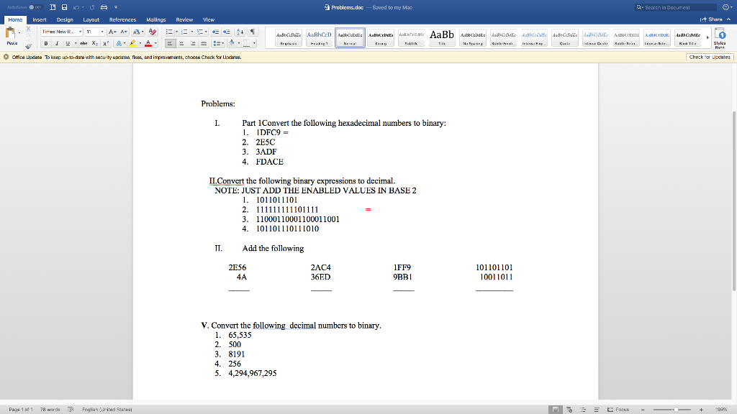Toggle strikethrough formatting

point(83,43)
